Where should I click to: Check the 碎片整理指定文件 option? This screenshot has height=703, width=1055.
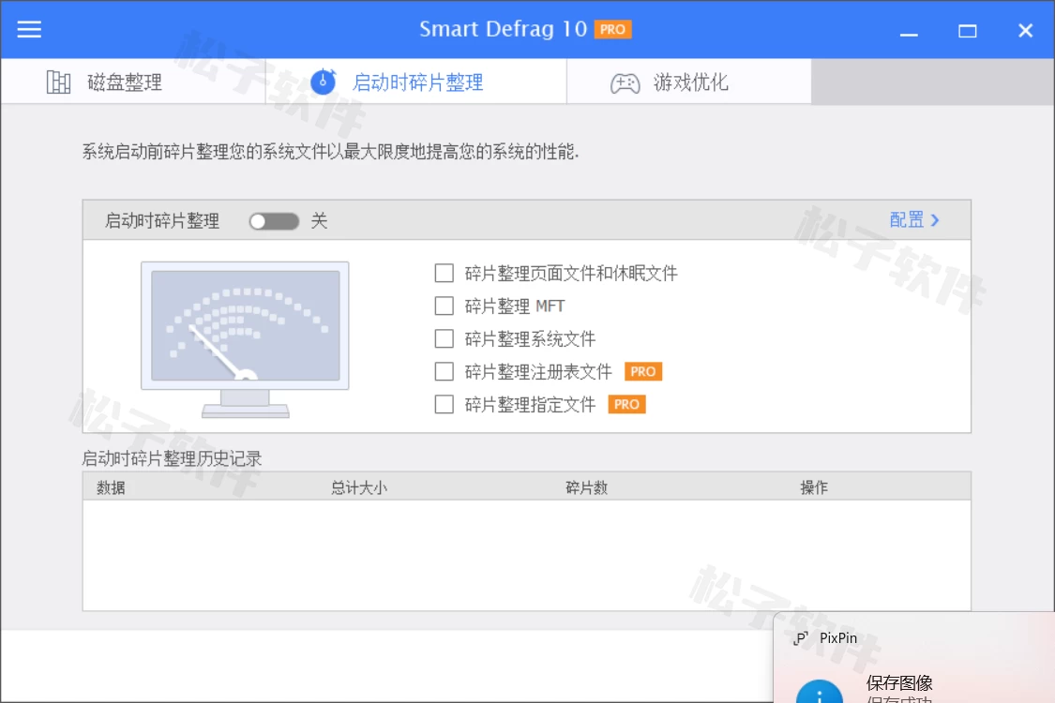tap(445, 404)
